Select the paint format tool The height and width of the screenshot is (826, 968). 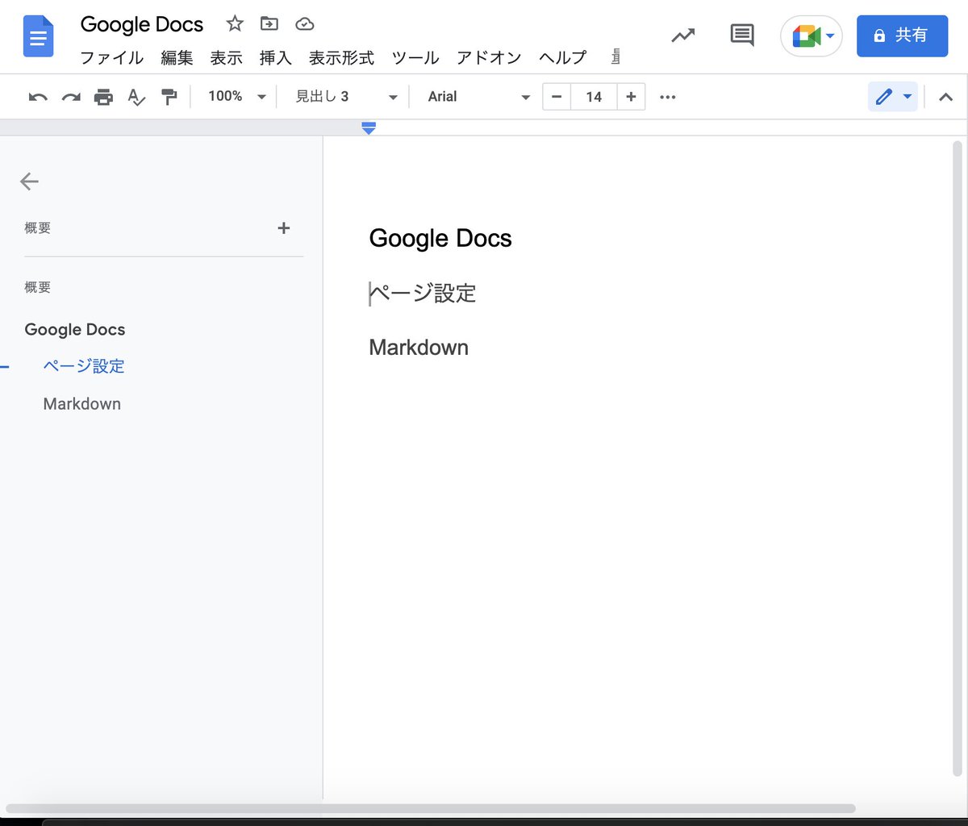tap(169, 98)
